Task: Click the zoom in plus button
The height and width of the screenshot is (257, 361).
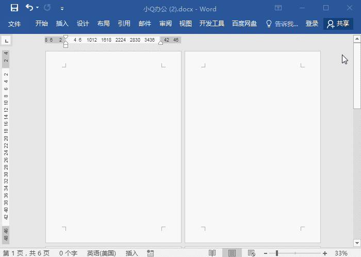Action: (325, 253)
